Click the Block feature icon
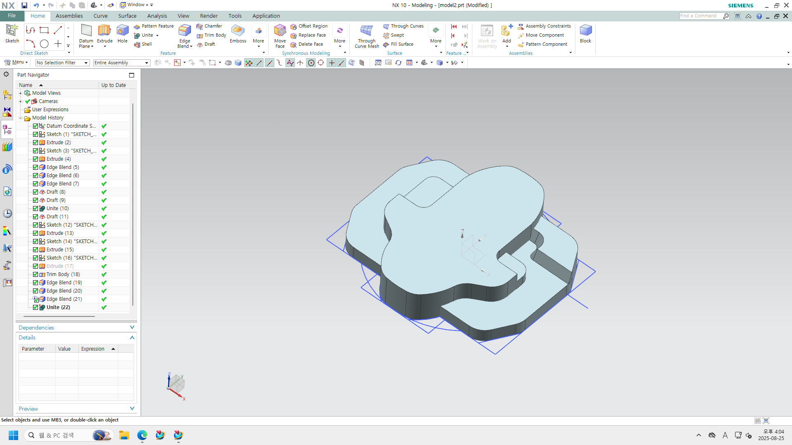This screenshot has width=792, height=445. pos(585,31)
